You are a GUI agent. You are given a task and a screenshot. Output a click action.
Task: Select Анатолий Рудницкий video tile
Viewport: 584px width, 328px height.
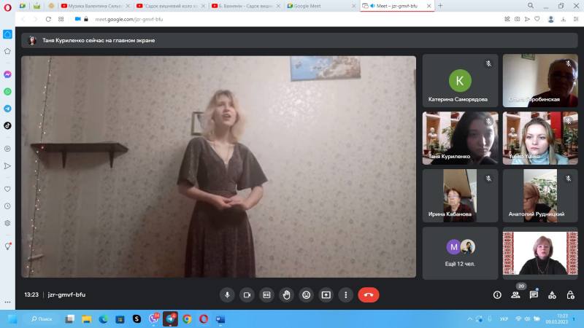coord(540,195)
